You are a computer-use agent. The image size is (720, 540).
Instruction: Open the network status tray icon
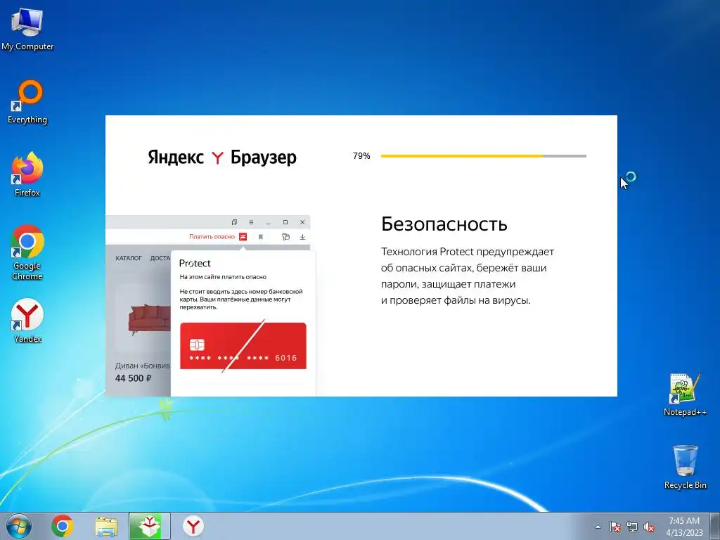click(x=632, y=527)
